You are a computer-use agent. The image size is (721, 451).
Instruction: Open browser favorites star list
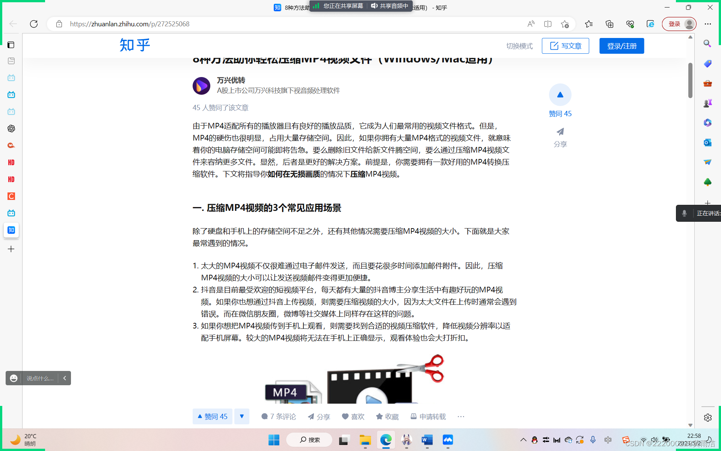588,24
